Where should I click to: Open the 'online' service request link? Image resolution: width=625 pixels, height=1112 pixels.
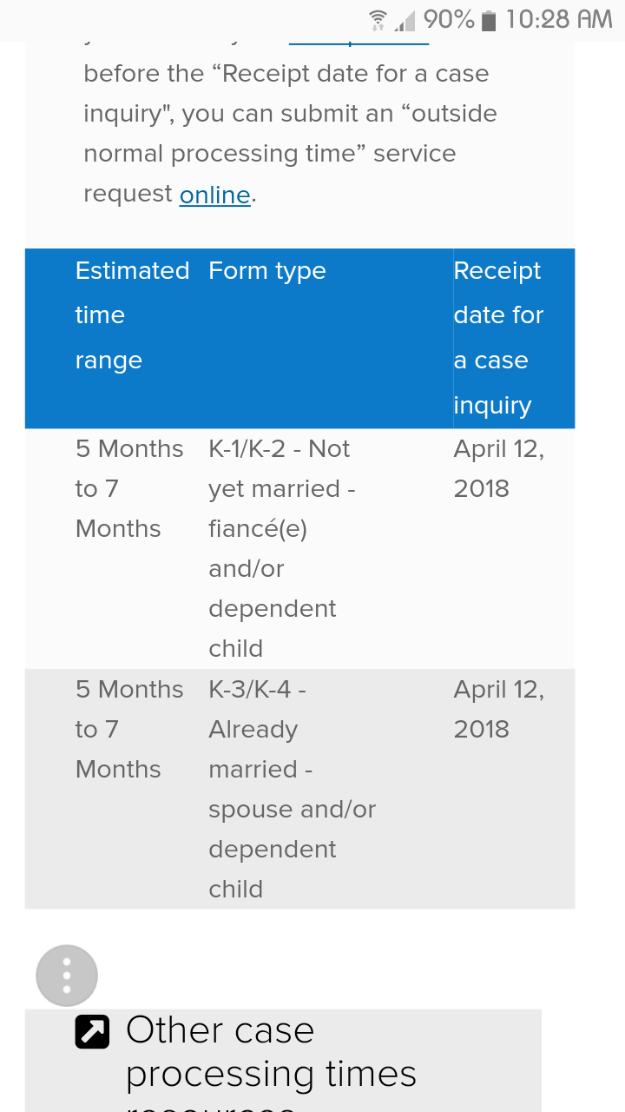click(x=215, y=195)
